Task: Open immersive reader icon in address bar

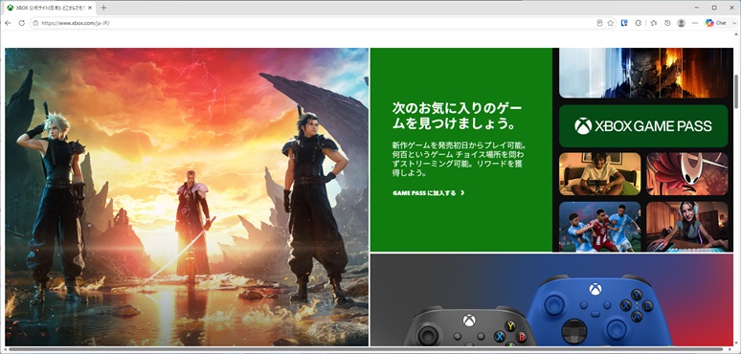Action: point(599,23)
